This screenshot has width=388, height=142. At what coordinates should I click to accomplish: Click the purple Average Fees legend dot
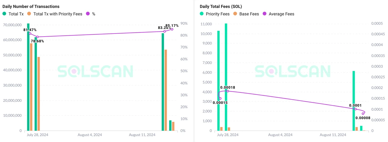pos(265,14)
